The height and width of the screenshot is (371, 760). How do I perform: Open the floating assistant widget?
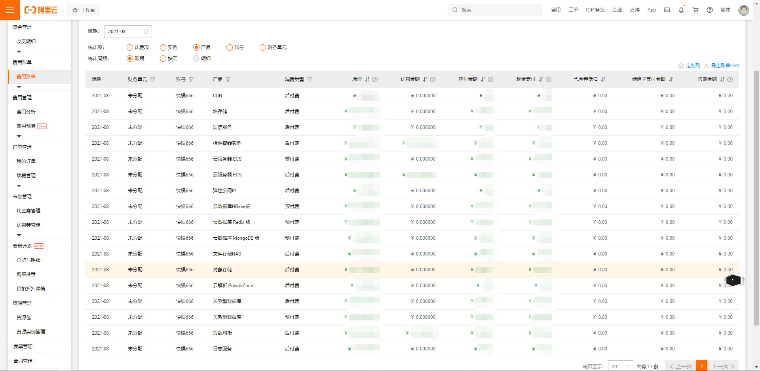(733, 280)
